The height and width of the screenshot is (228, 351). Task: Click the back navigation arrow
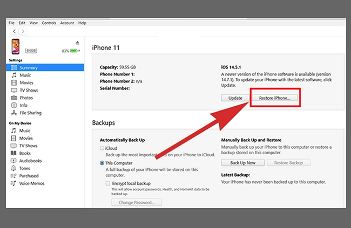pyautogui.click(x=15, y=31)
